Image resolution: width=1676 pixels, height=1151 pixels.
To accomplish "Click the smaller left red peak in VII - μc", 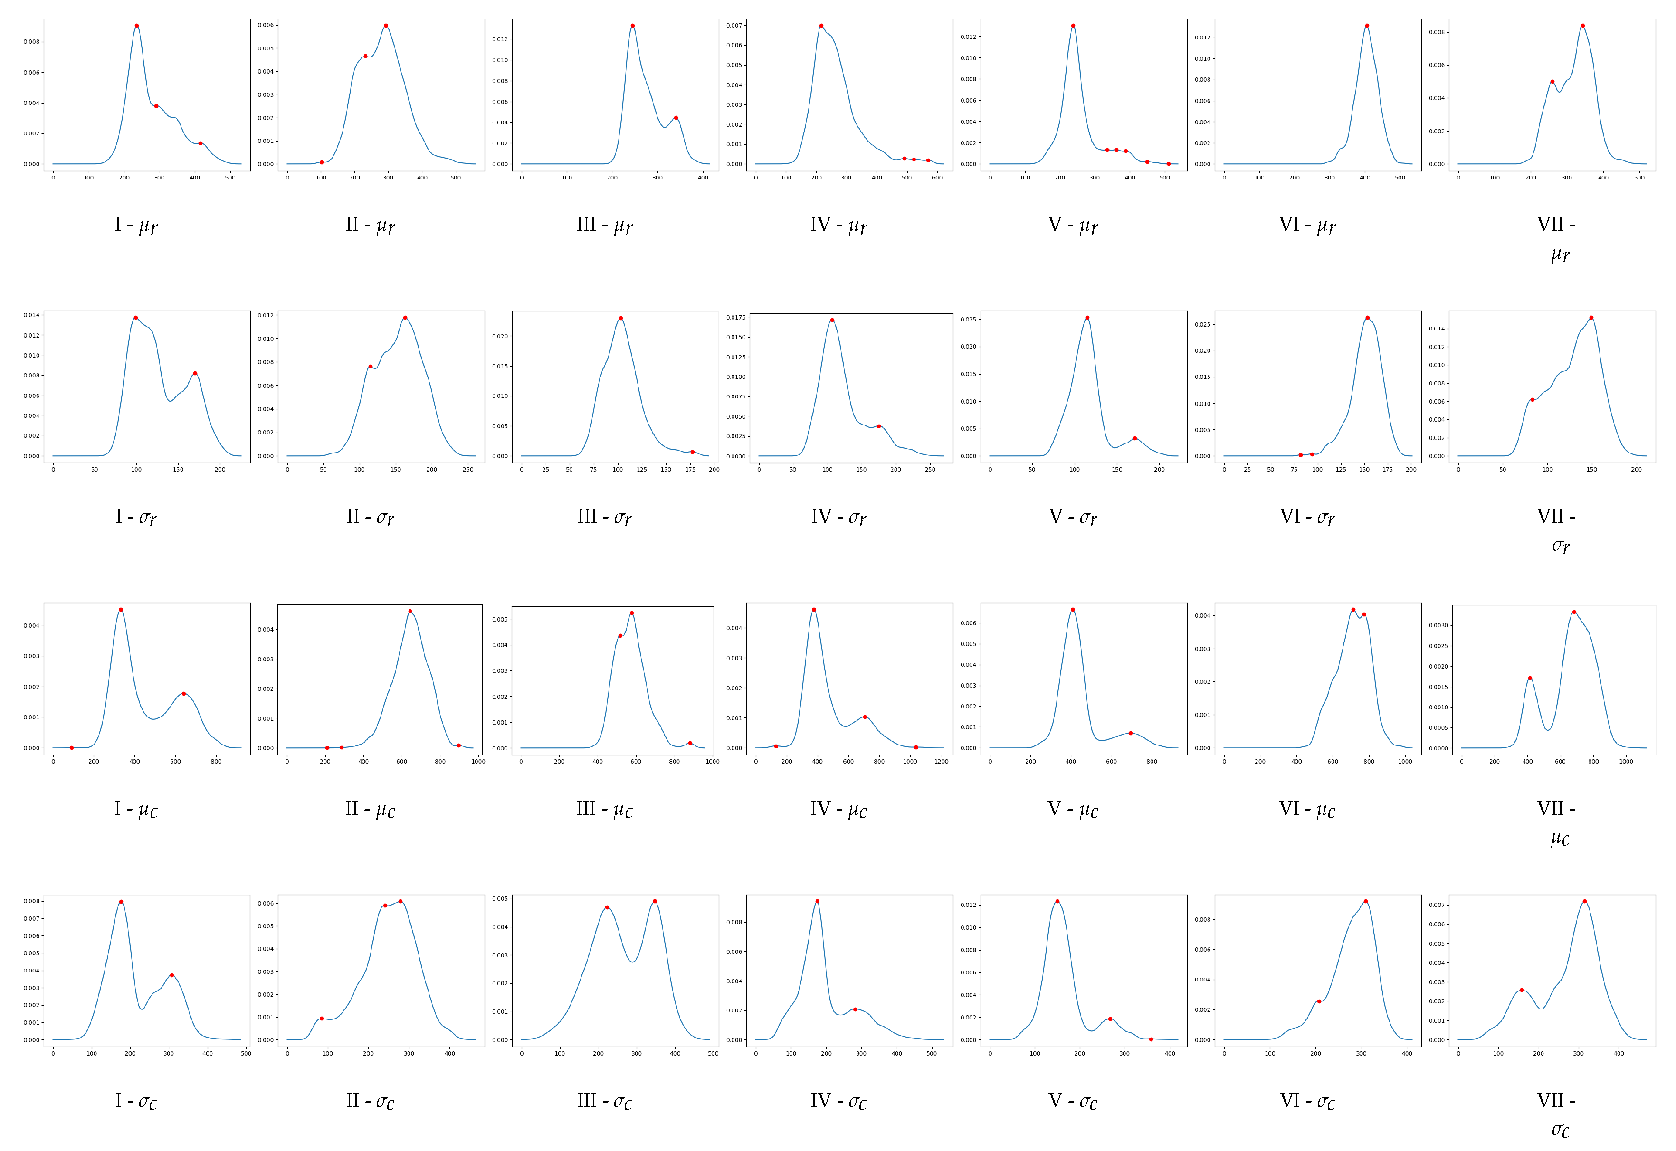I will pos(1530,678).
